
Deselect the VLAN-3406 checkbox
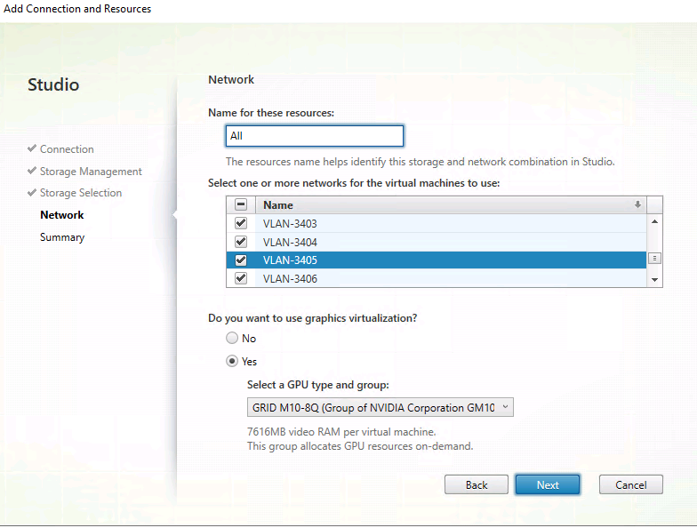pos(240,278)
